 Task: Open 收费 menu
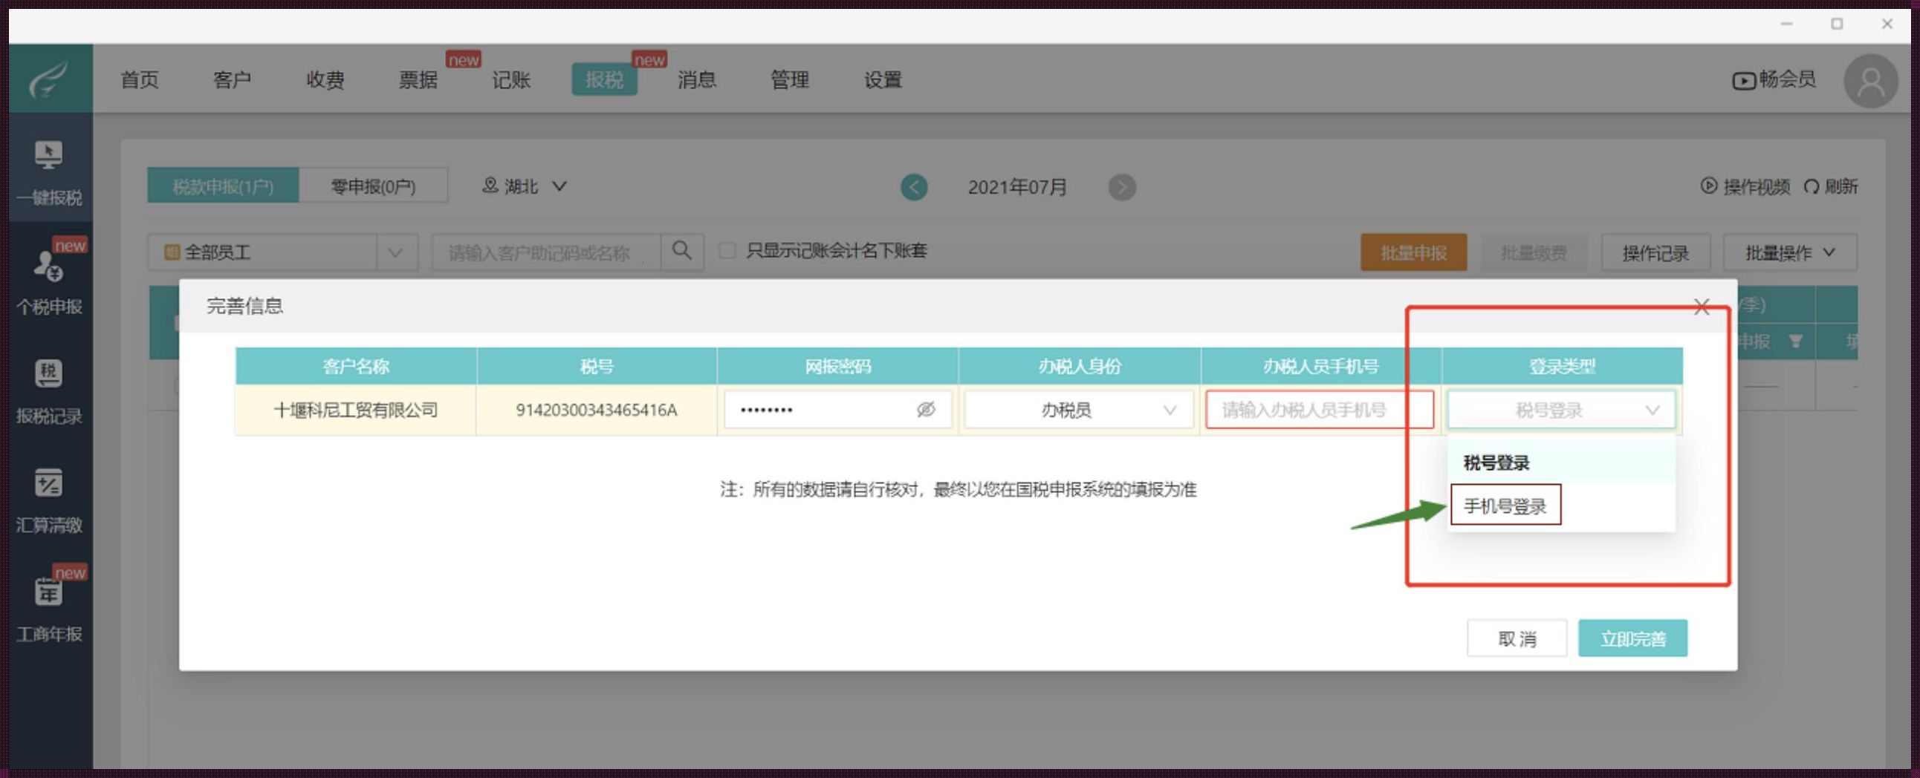pos(325,79)
